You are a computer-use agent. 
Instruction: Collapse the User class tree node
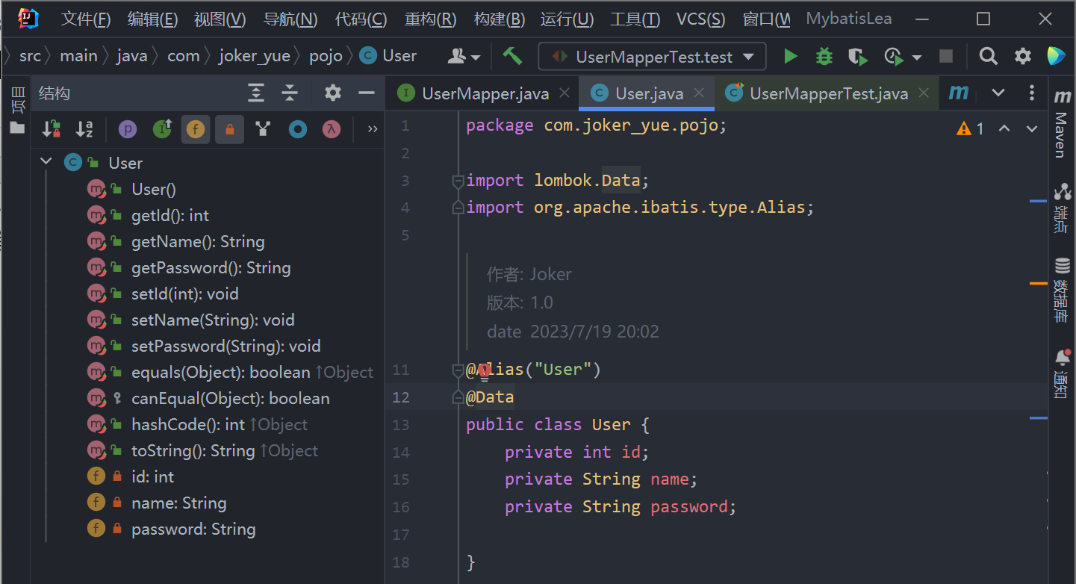pos(46,162)
